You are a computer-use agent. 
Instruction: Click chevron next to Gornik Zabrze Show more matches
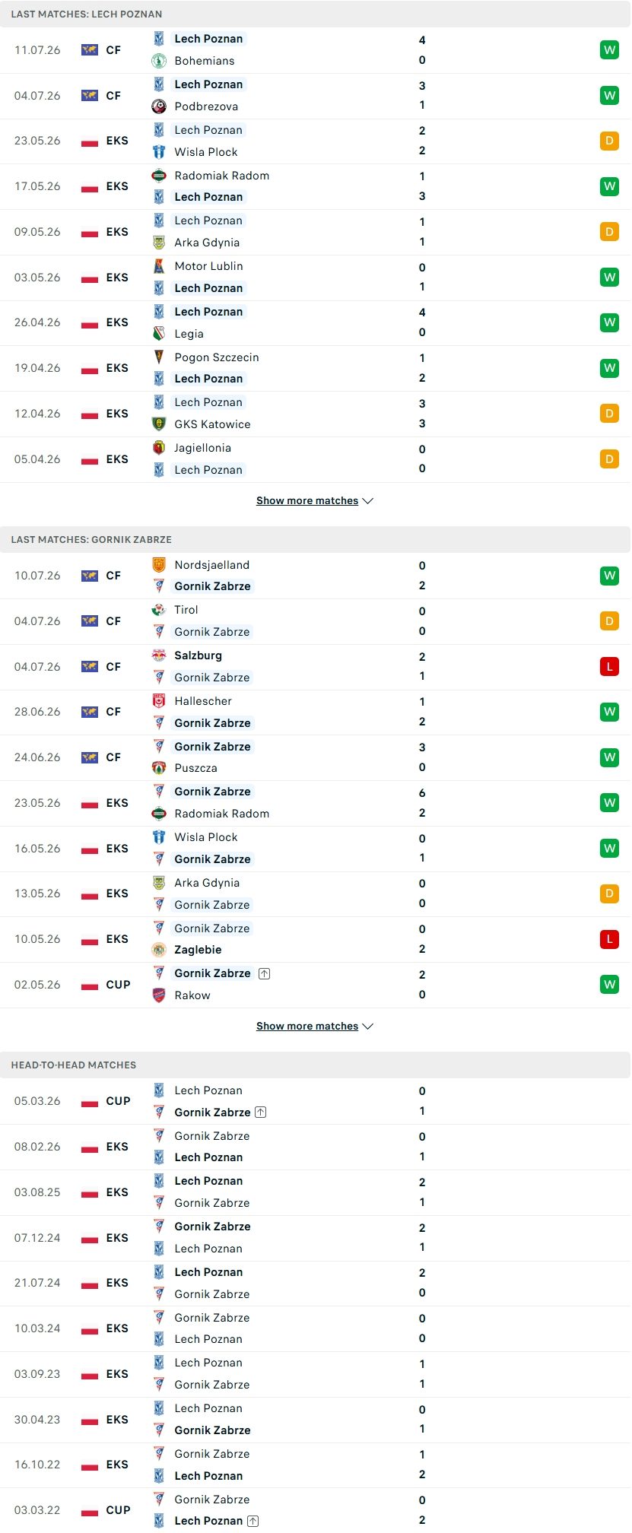[x=368, y=1027]
